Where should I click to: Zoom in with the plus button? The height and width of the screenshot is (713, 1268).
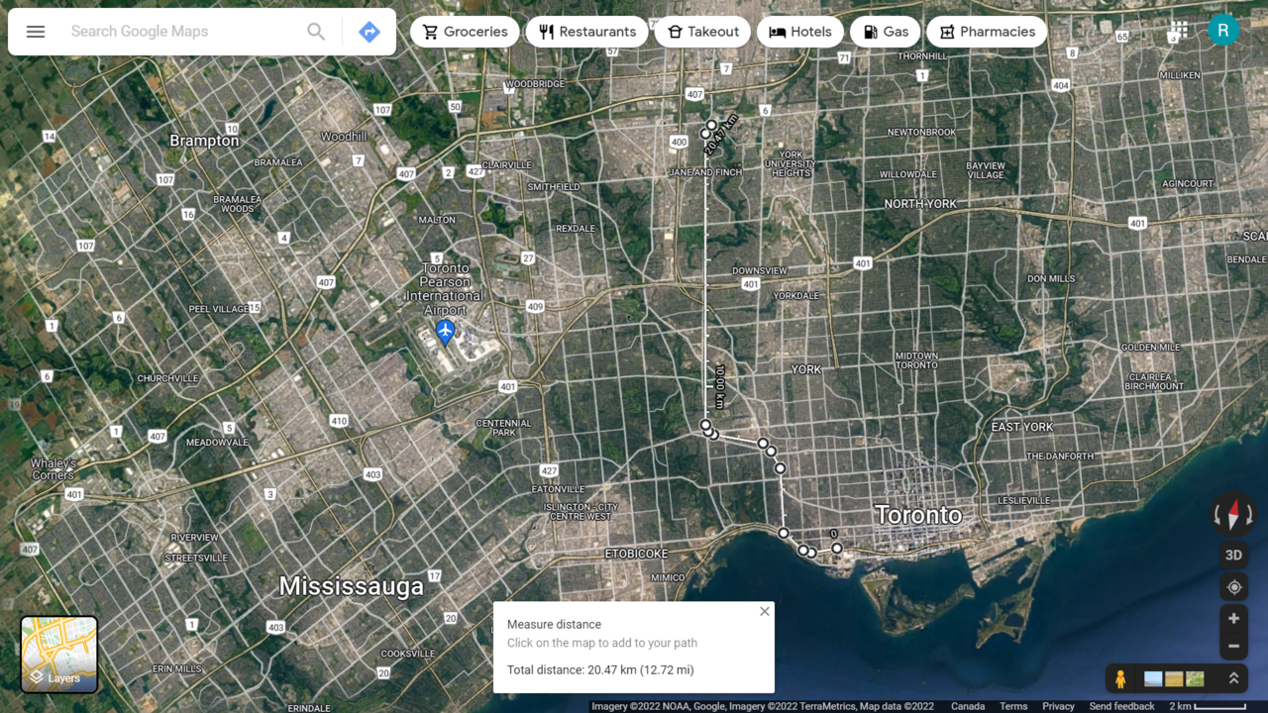tap(1233, 619)
